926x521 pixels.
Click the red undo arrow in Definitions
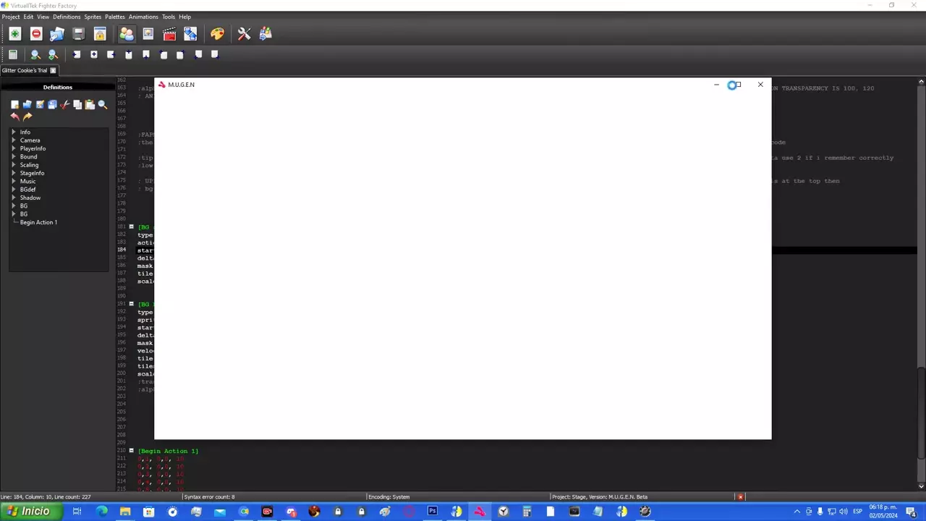(x=14, y=117)
